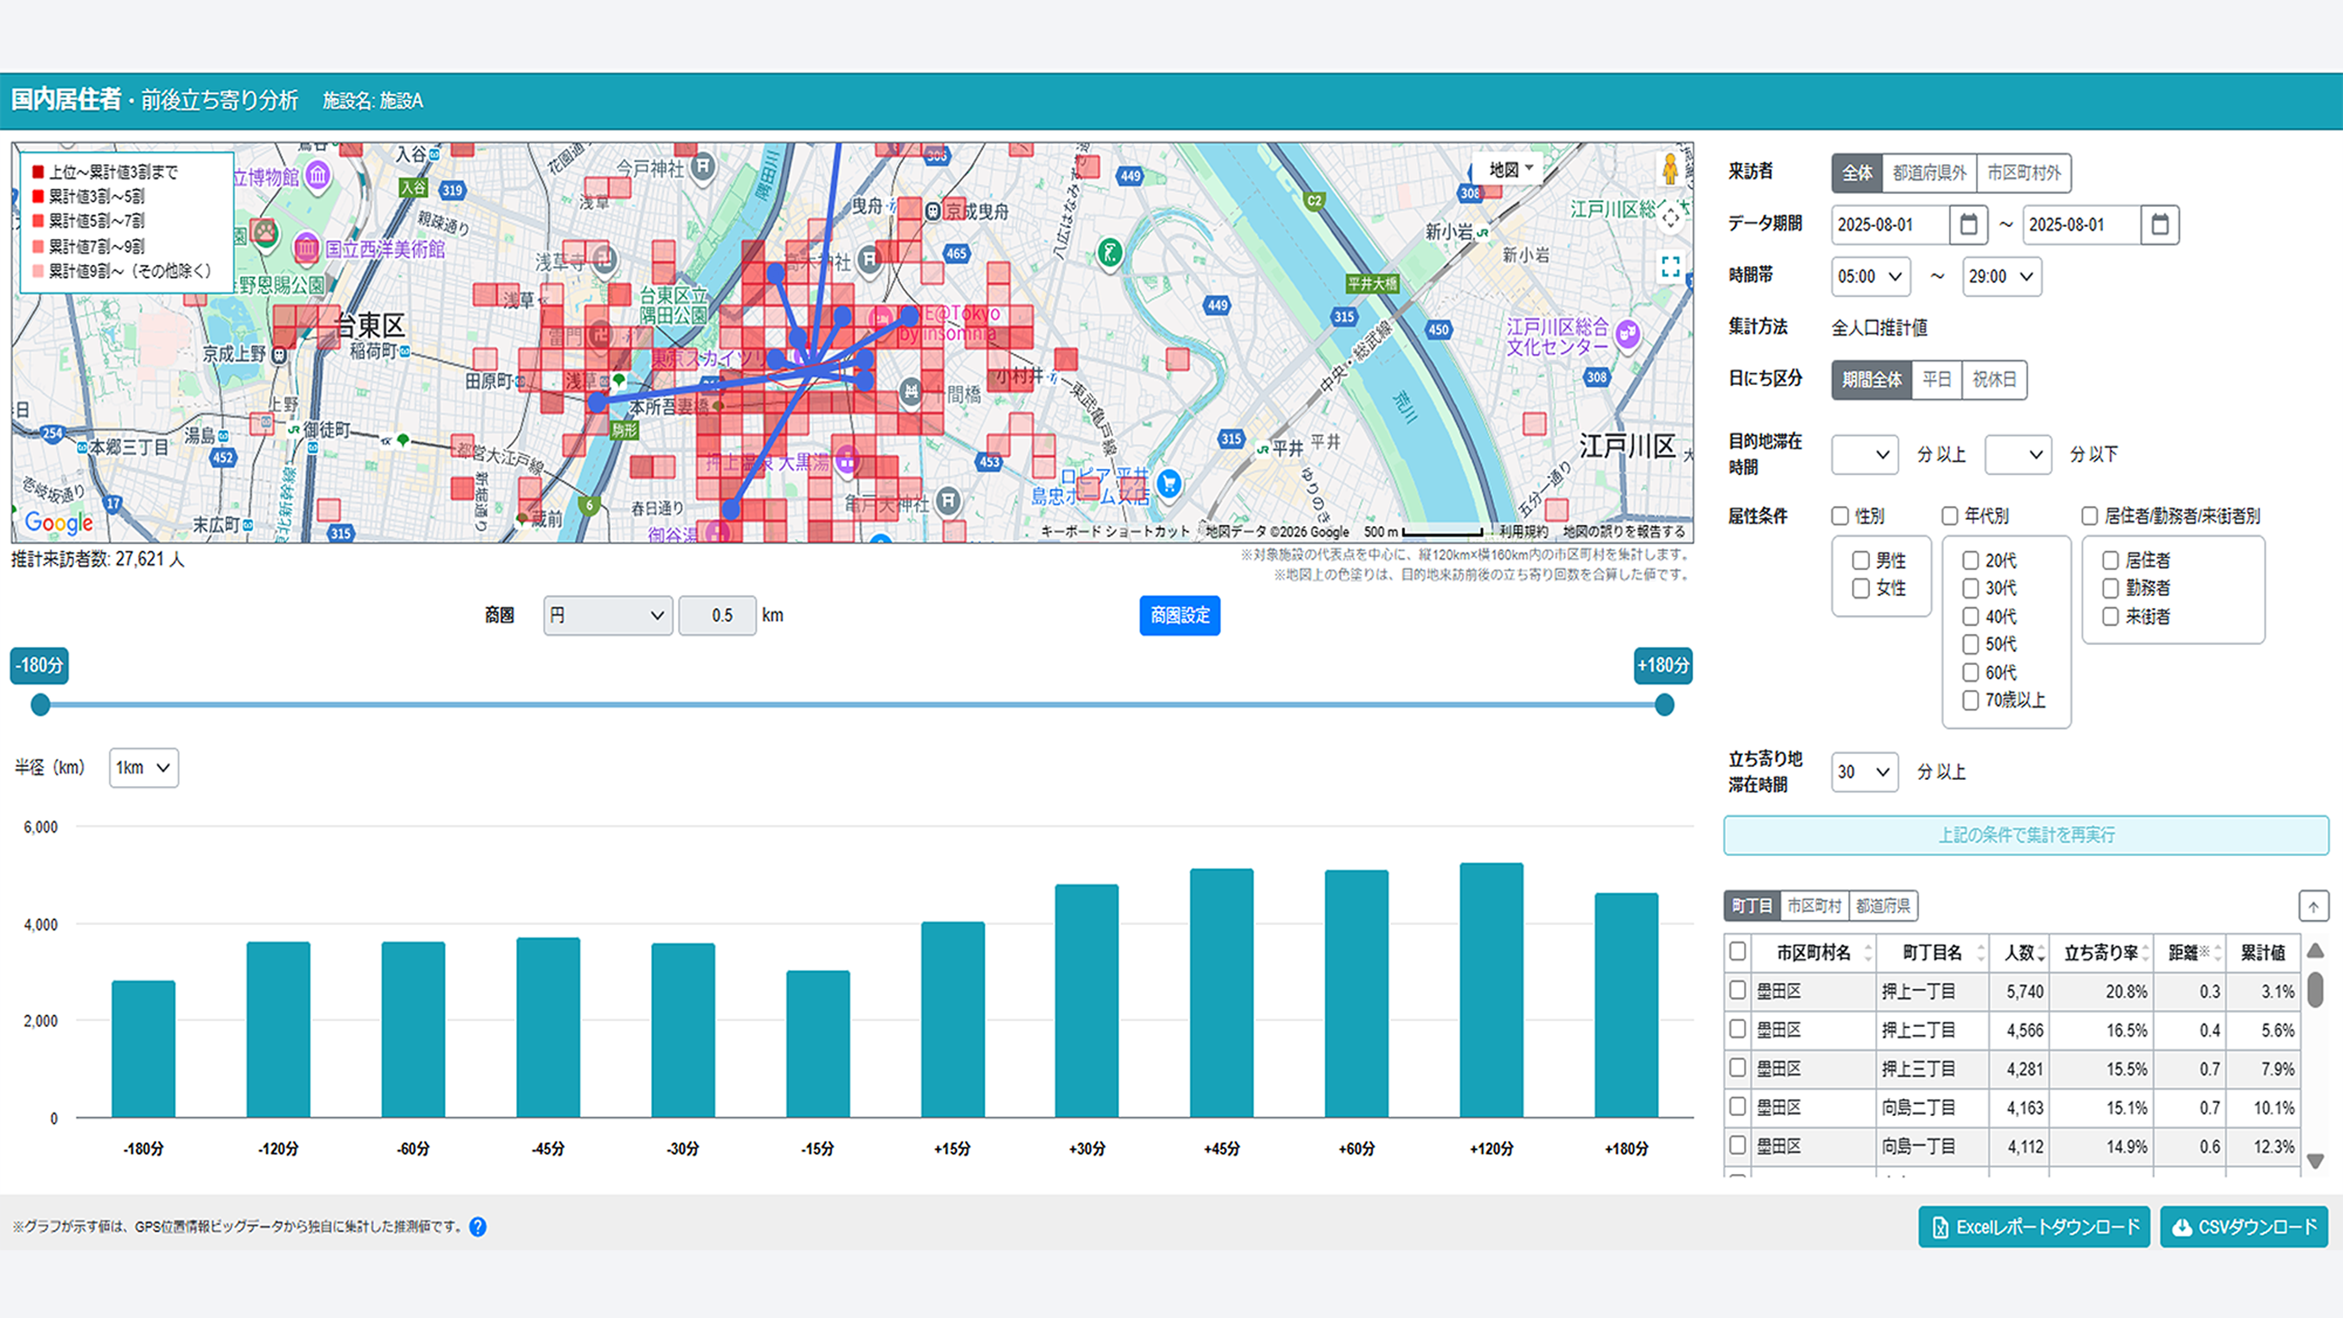
Task: Open end date calendar picker icon
Action: pyautogui.click(x=2159, y=225)
